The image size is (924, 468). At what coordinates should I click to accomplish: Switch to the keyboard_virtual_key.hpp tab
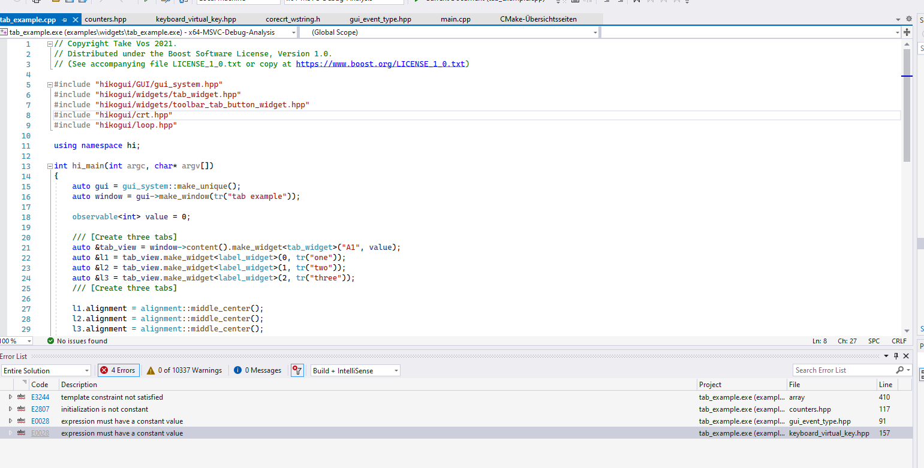[x=196, y=19]
